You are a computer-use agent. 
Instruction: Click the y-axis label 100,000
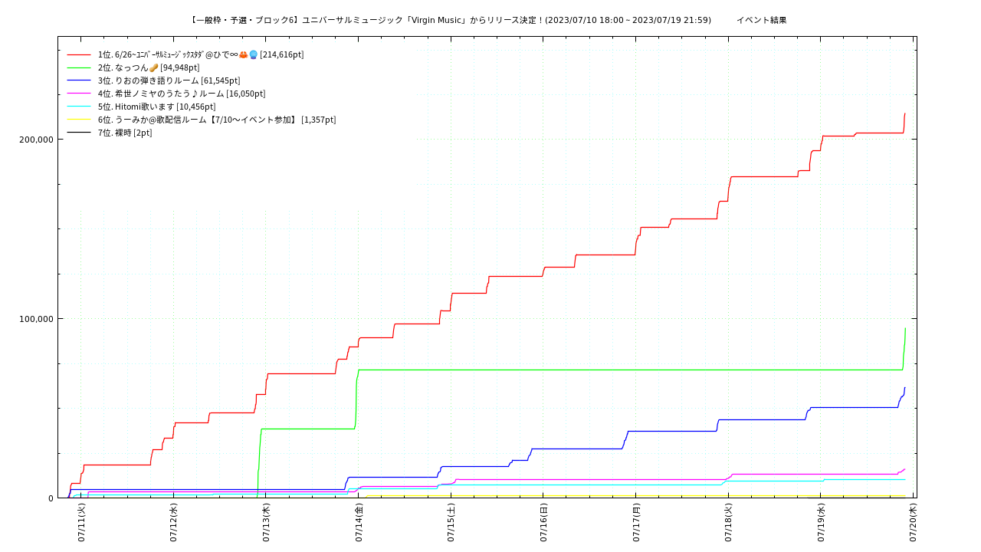[35, 319]
